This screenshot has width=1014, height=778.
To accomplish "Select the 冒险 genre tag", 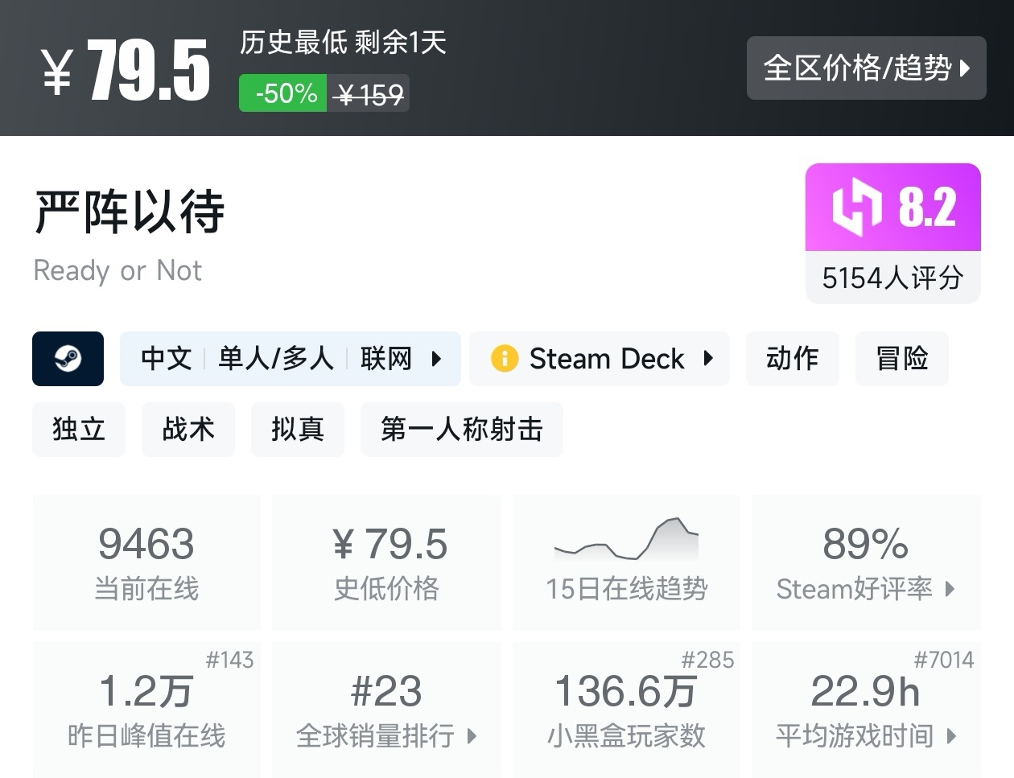I will pyautogui.click(x=901, y=358).
